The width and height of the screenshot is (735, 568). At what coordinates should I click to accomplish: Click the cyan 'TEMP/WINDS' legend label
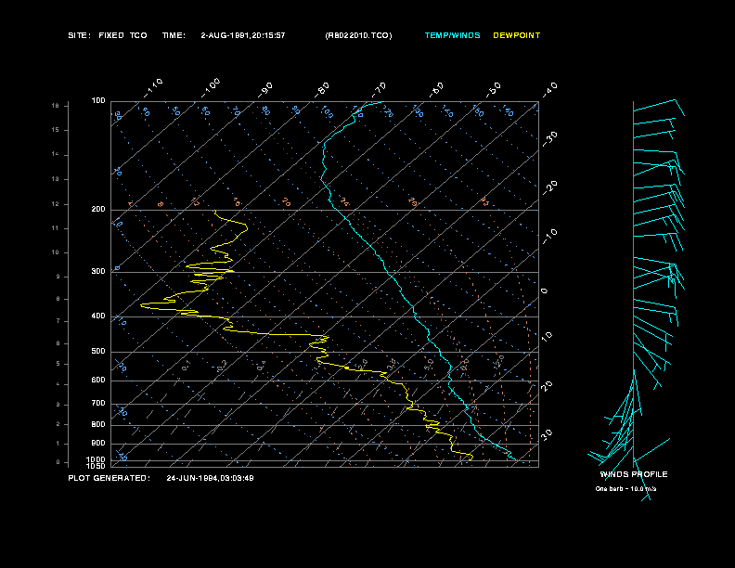pos(452,35)
